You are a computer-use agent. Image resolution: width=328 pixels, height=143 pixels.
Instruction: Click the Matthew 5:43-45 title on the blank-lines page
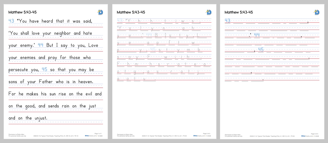238,12
